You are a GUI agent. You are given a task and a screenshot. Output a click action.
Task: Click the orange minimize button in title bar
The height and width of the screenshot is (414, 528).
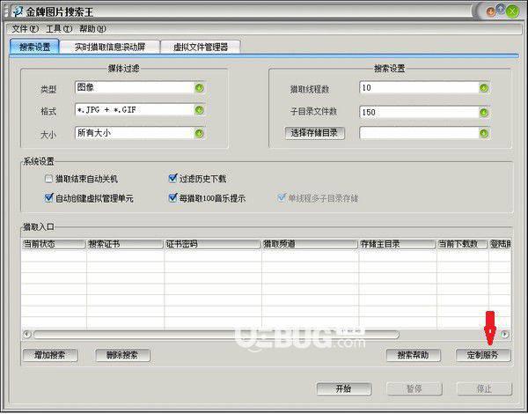click(x=491, y=12)
